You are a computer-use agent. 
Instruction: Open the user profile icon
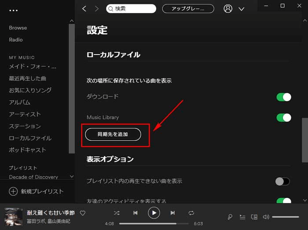pyautogui.click(x=227, y=9)
